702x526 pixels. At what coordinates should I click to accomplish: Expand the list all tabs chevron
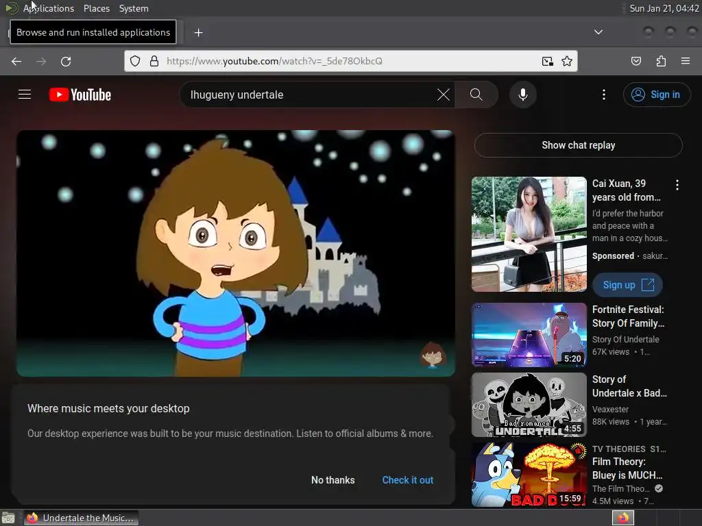tap(598, 32)
